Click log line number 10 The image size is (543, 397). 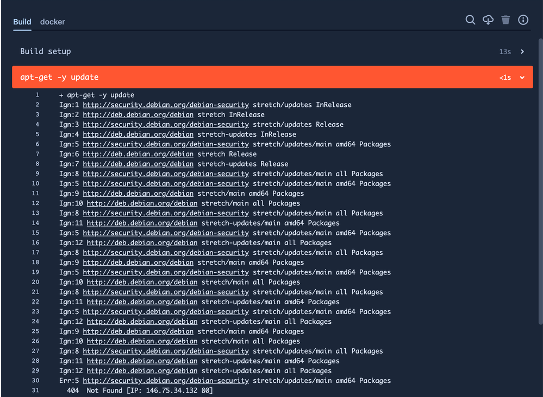pos(35,183)
